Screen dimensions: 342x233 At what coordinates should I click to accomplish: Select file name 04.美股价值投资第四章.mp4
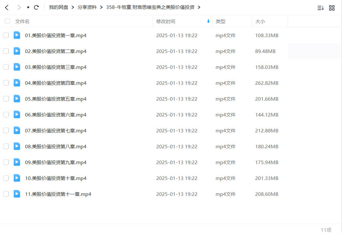click(x=55, y=83)
